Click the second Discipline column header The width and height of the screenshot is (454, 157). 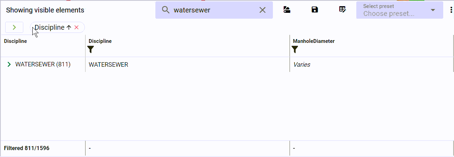(x=100, y=41)
